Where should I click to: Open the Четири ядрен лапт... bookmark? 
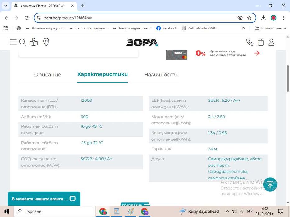click(x=132, y=28)
